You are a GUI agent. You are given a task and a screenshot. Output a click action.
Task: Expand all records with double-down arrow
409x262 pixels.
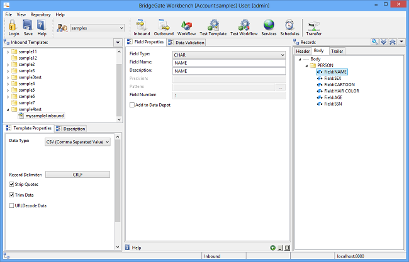[x=383, y=41]
